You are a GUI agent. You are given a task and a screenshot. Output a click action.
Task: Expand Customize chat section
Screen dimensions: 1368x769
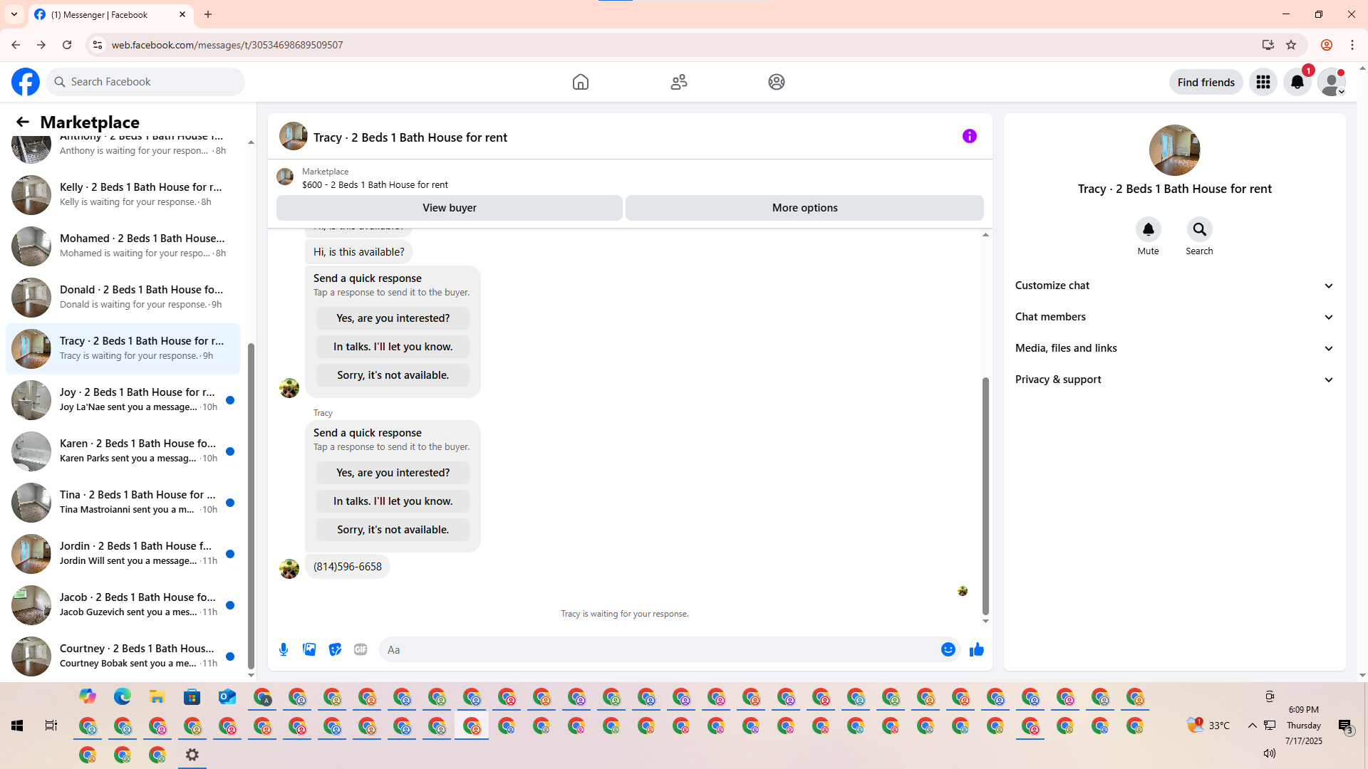(x=1174, y=286)
